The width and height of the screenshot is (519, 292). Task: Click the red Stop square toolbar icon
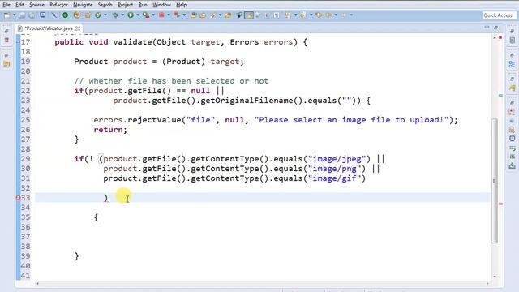[161, 15]
